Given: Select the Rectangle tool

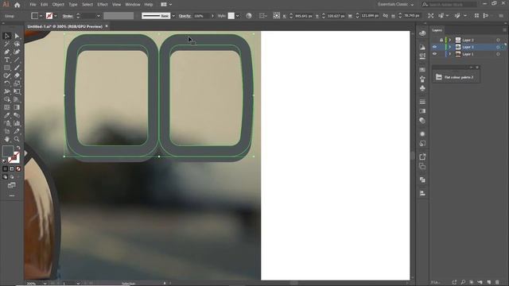Looking at the screenshot, I should (x=7, y=68).
